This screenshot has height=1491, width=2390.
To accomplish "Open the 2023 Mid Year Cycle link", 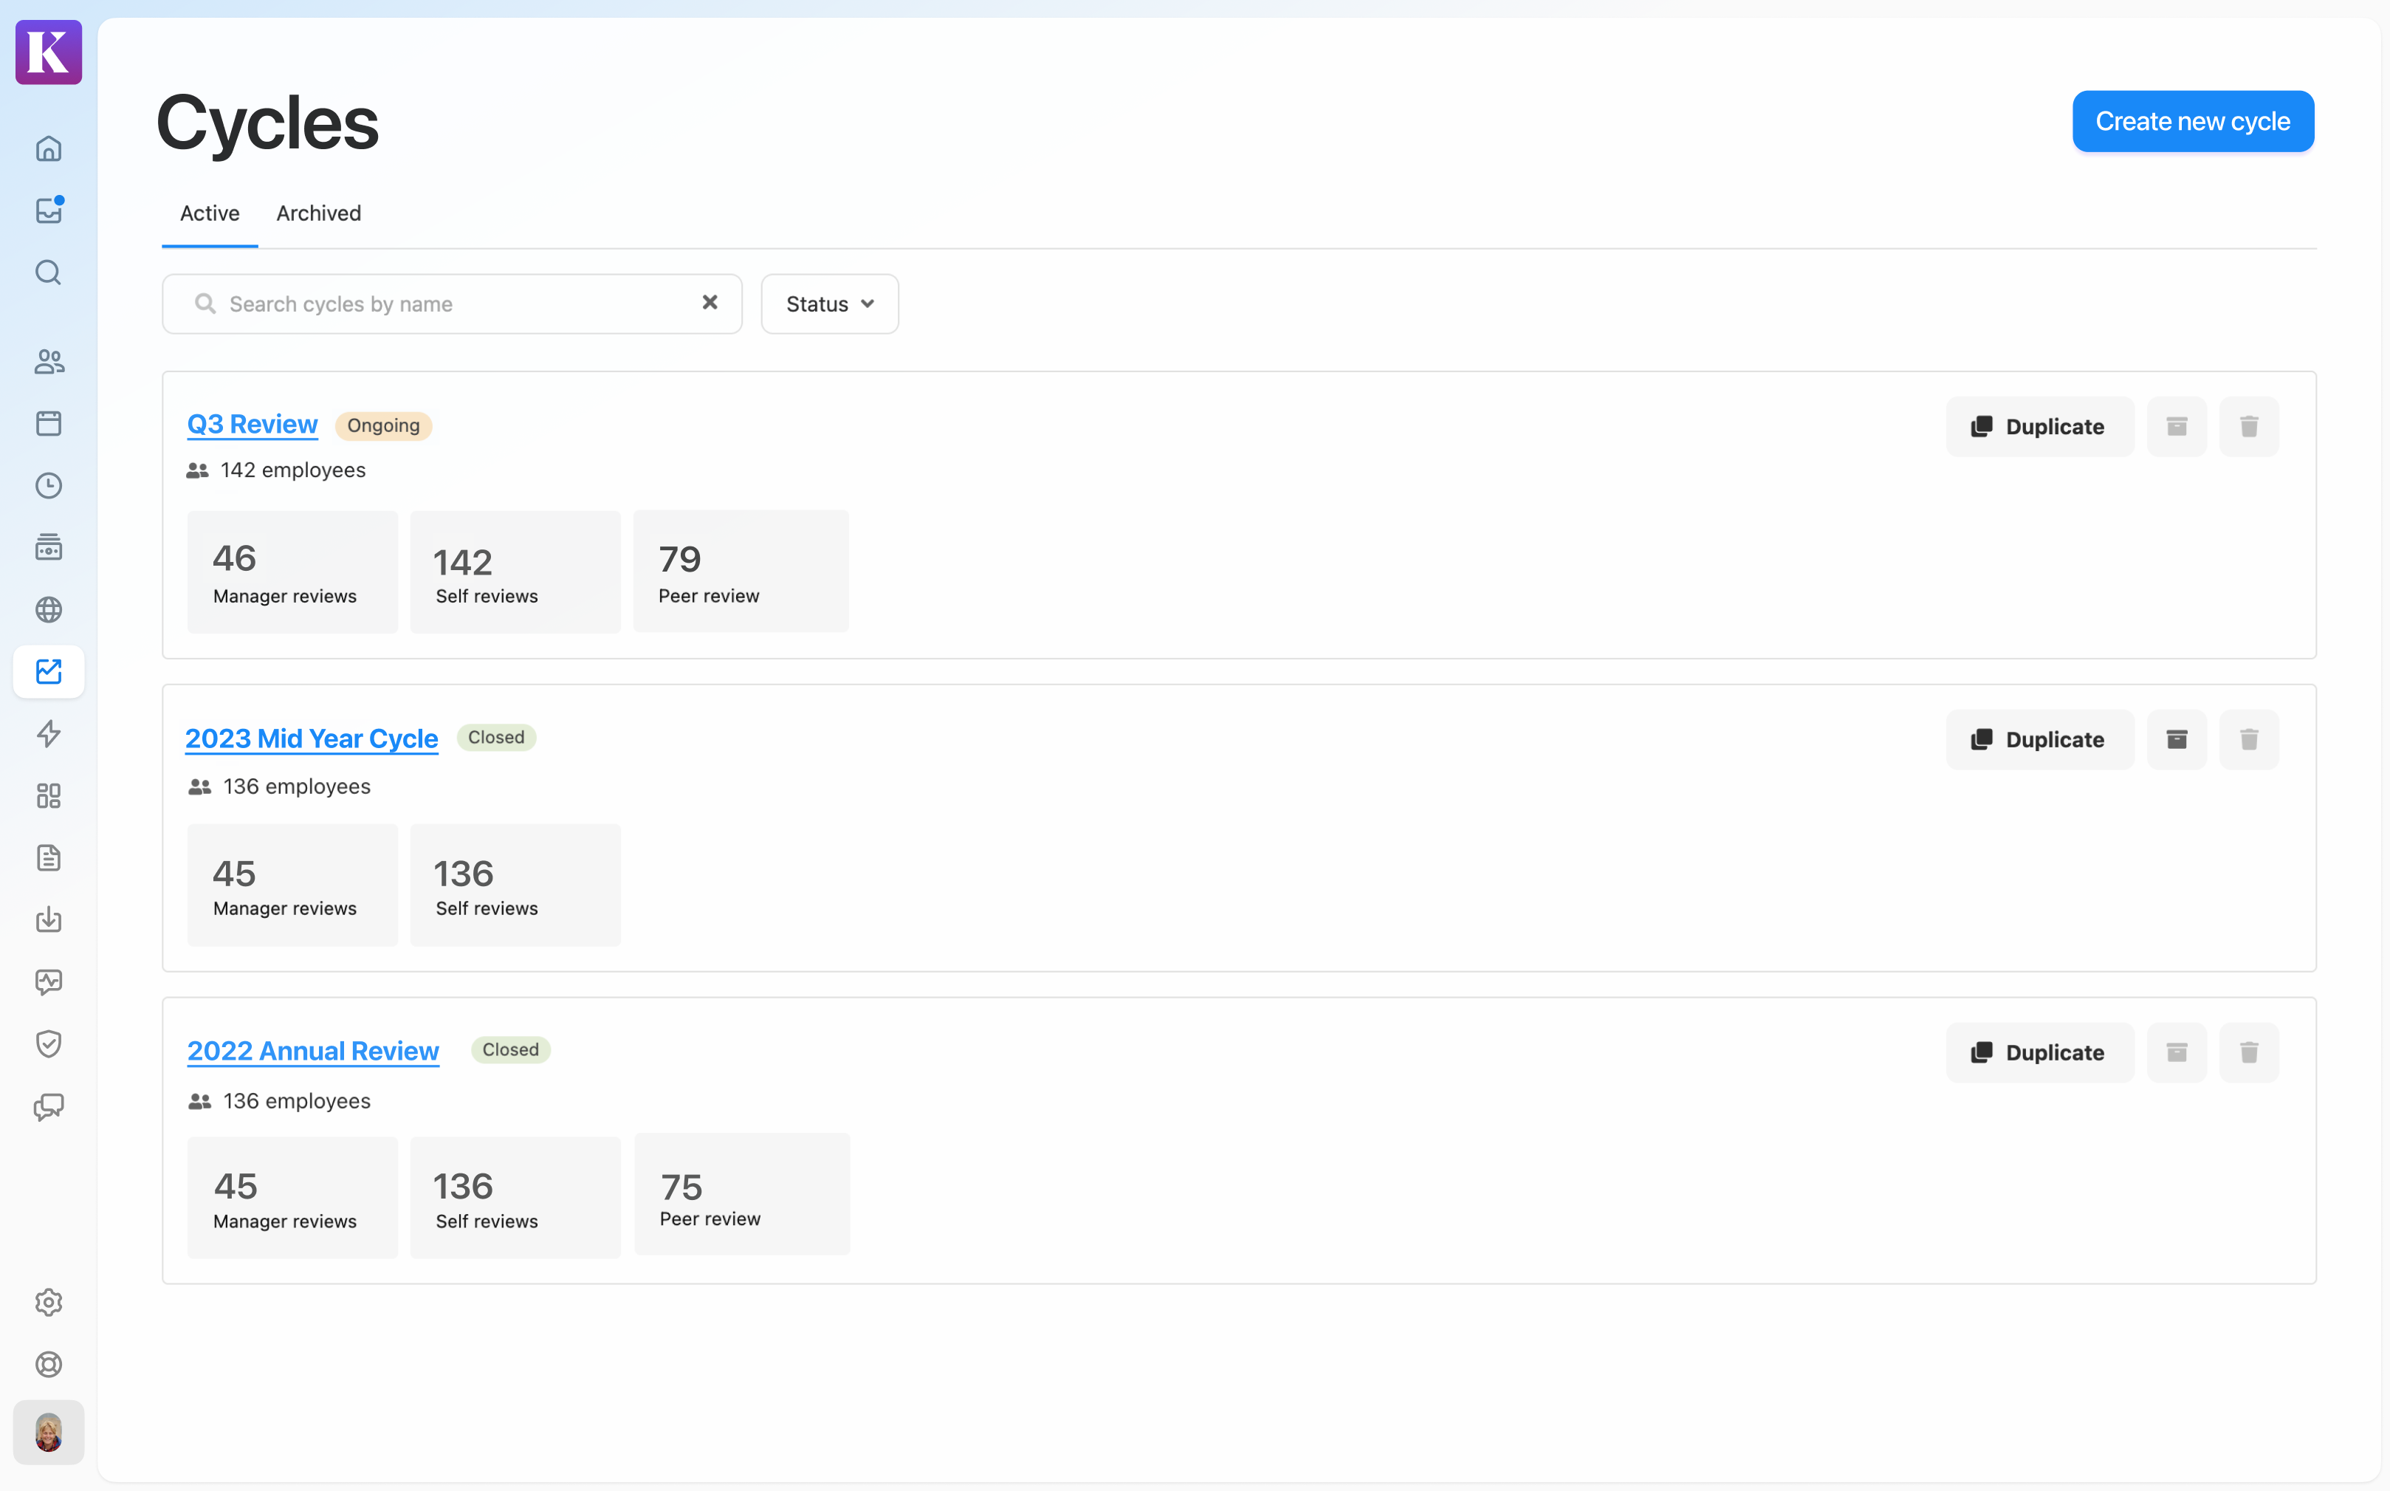I will pyautogui.click(x=312, y=738).
